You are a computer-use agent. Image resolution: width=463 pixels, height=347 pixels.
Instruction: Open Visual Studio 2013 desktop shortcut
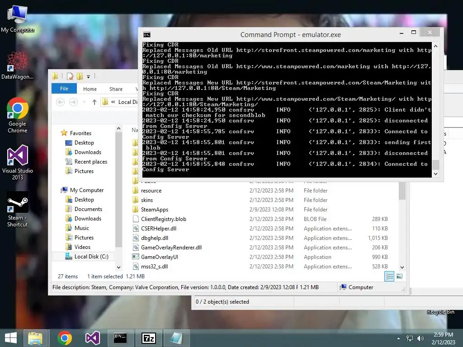click(18, 162)
